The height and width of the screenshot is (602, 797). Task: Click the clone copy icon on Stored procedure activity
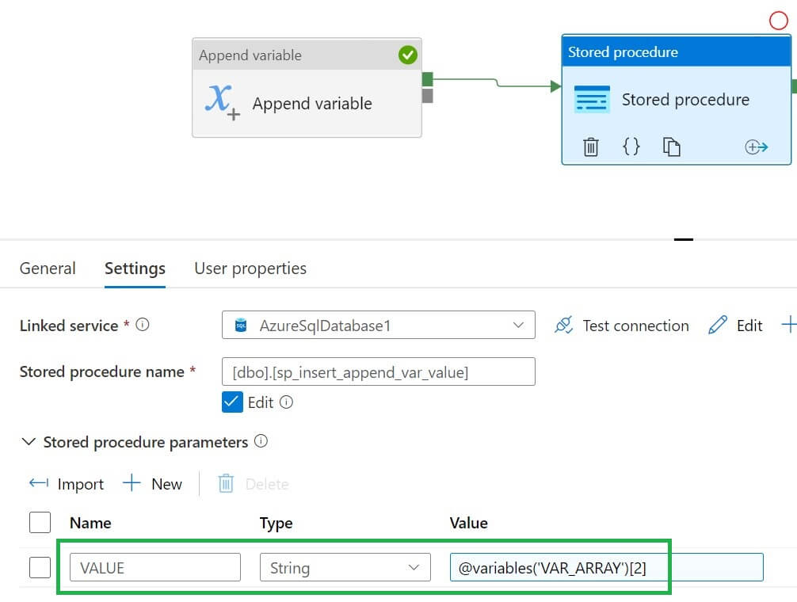pyautogui.click(x=672, y=147)
